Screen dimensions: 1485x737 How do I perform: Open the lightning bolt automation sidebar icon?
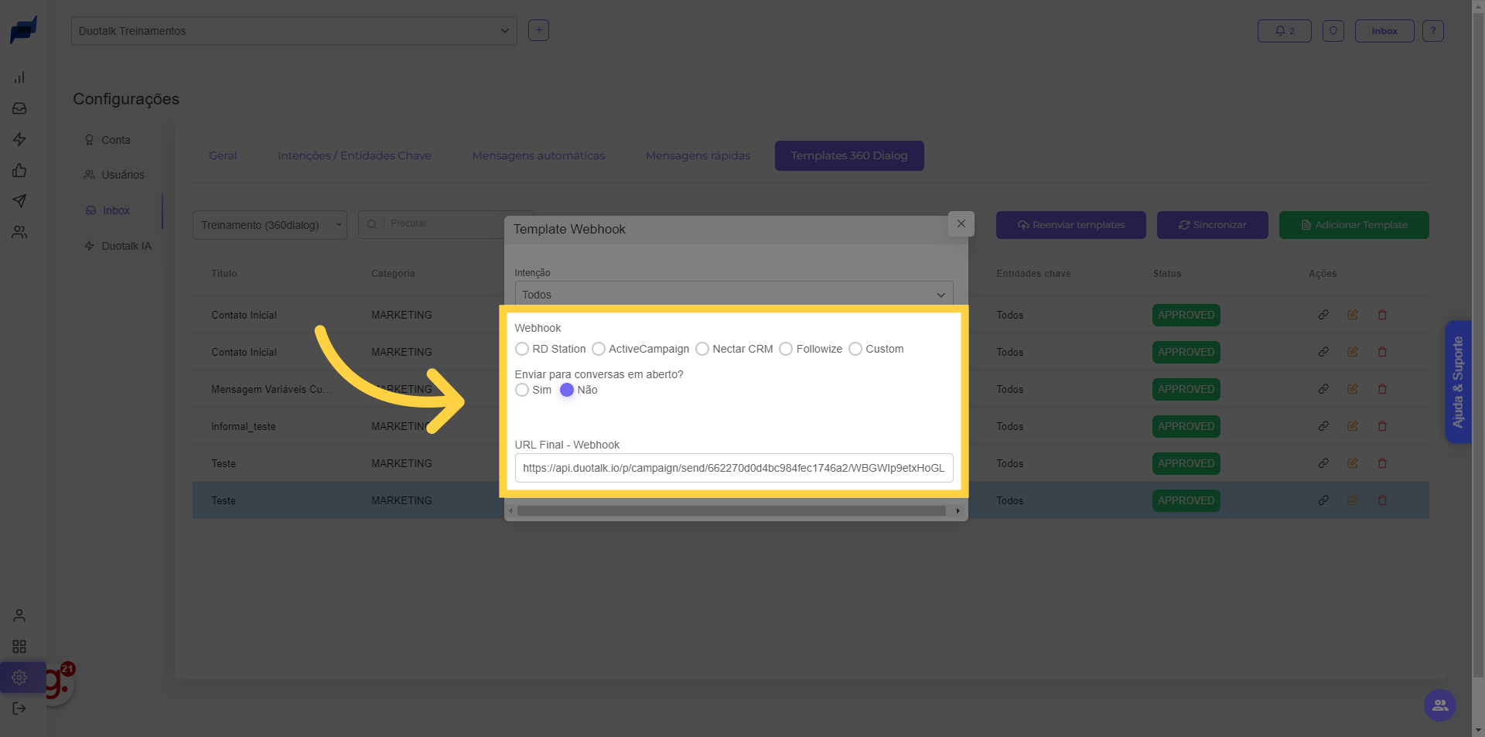(19, 139)
